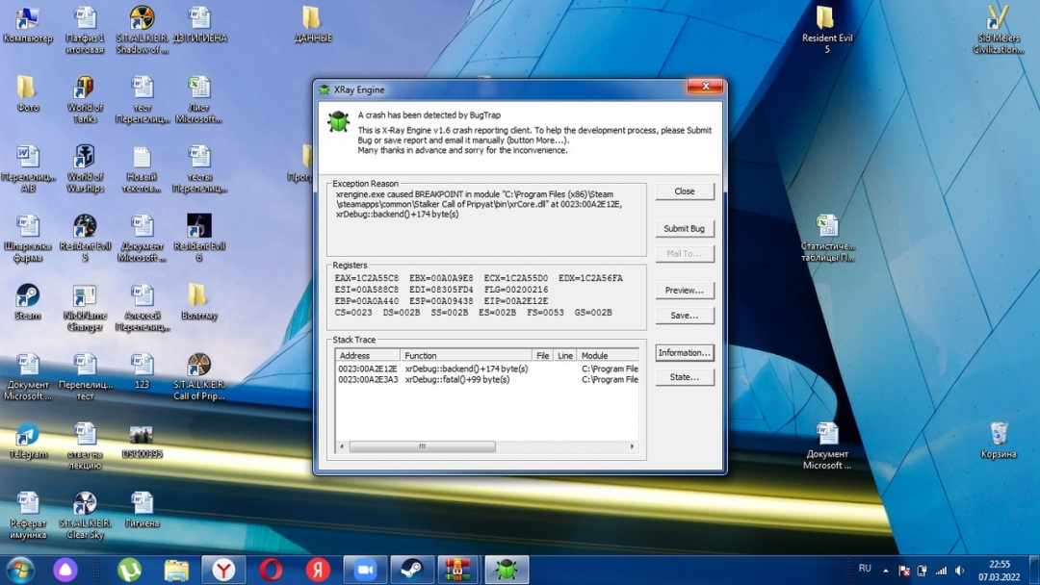Open the Компьютер desktop icon
Screen dimensions: 1040x585
27,25
